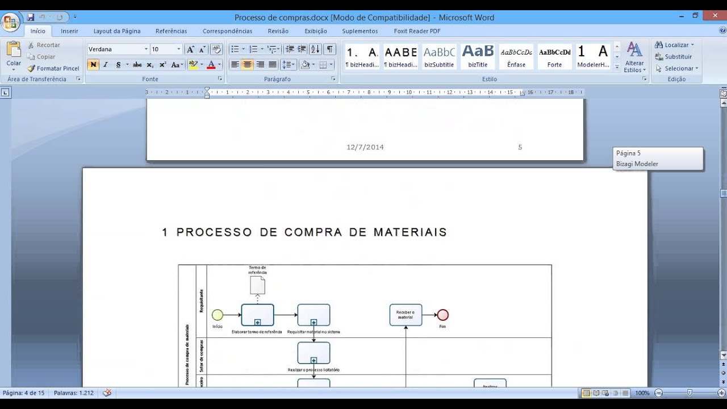The width and height of the screenshot is (727, 409).
Task: Switch to Print Layout view icon
Action: 587,393
